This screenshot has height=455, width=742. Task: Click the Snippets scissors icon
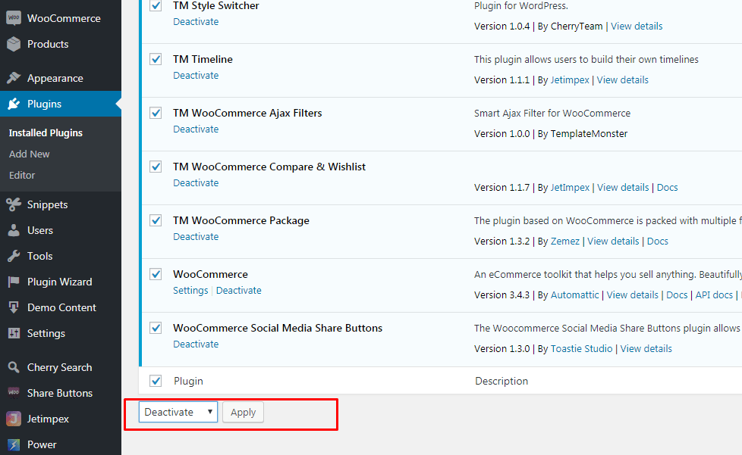click(x=14, y=204)
